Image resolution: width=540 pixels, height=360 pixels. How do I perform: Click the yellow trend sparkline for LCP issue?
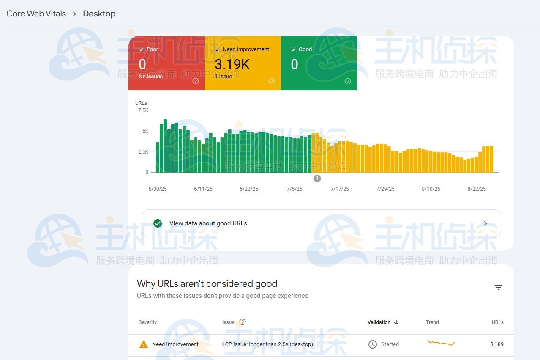(441, 344)
